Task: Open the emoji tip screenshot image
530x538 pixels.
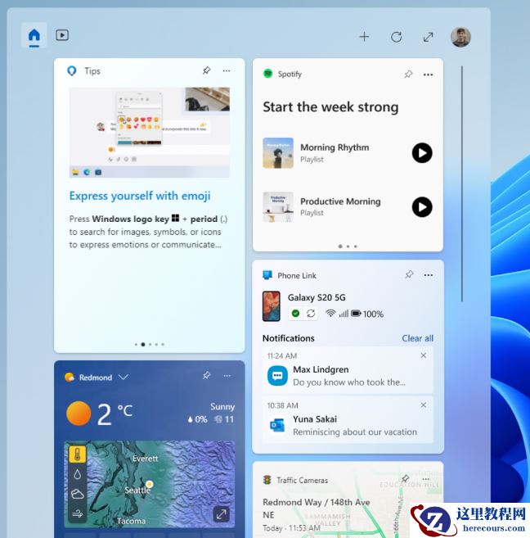Action: pyautogui.click(x=150, y=132)
